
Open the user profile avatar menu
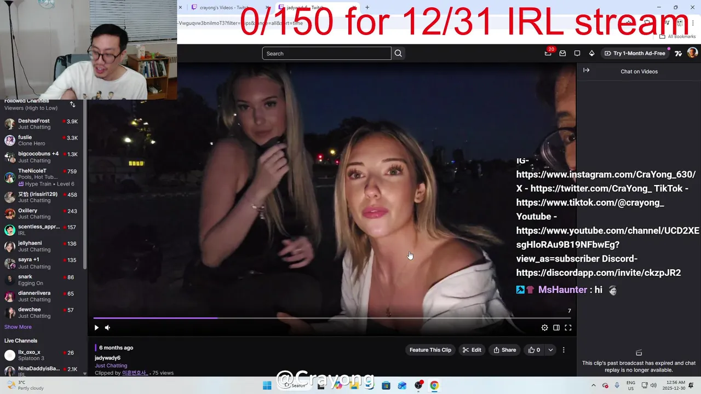[x=692, y=53]
